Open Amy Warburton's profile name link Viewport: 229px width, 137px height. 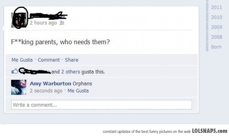tap(51, 84)
